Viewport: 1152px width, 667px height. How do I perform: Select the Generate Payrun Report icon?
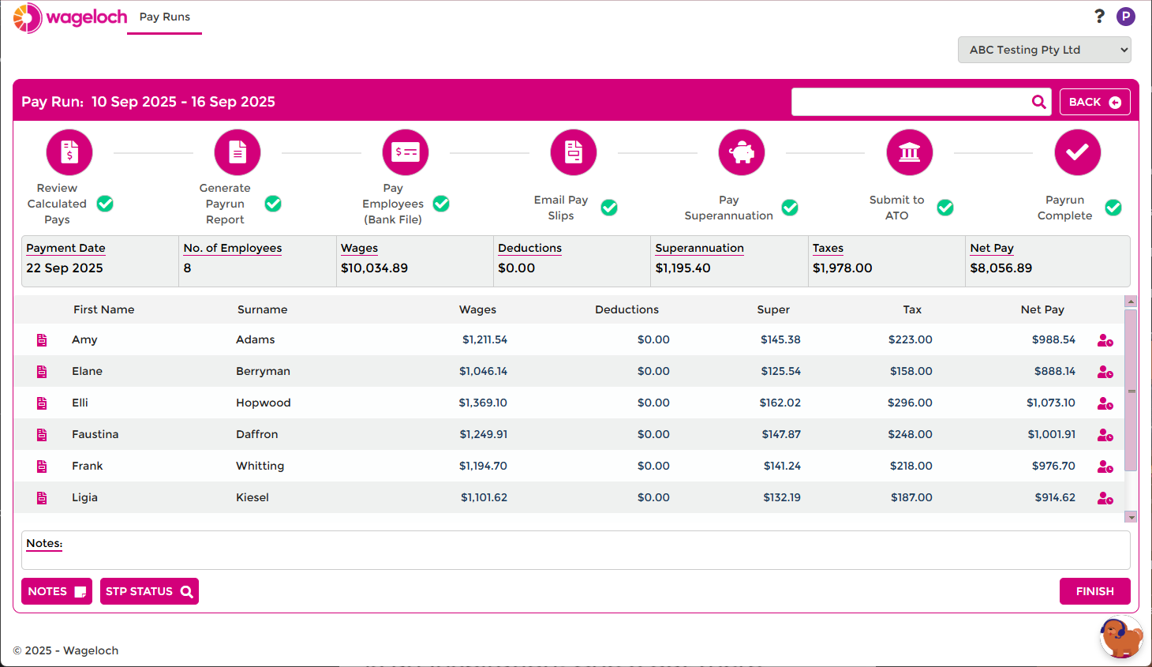[237, 152]
